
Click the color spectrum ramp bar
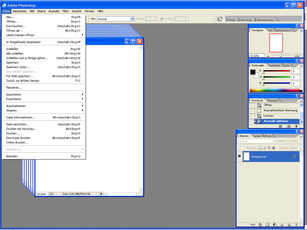(276, 90)
